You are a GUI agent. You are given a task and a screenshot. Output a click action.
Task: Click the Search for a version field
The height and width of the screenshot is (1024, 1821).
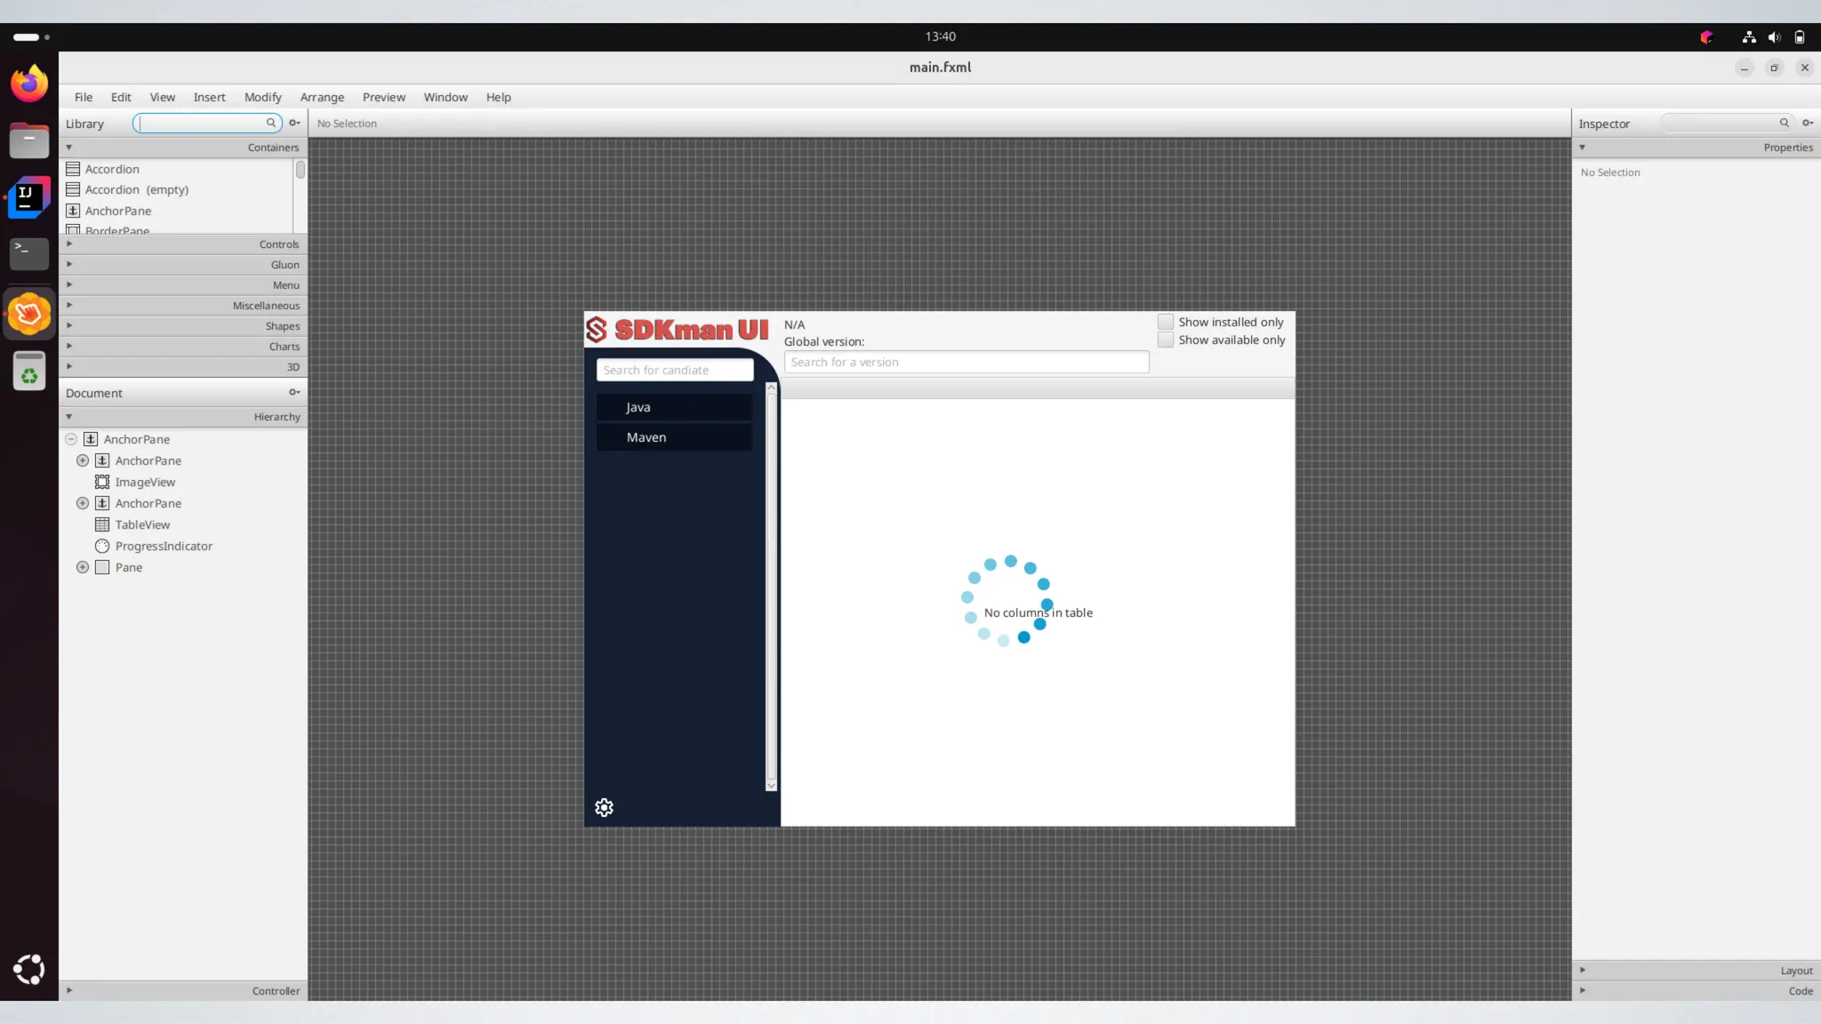(x=966, y=362)
